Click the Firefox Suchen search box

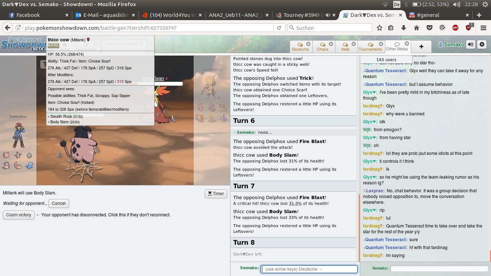click(x=330, y=28)
